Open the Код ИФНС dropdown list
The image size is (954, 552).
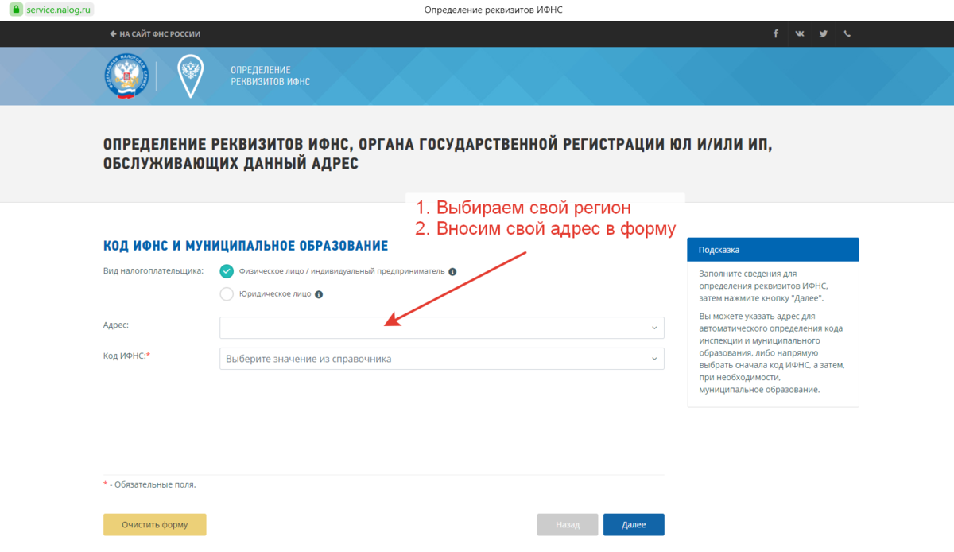pyautogui.click(x=654, y=359)
